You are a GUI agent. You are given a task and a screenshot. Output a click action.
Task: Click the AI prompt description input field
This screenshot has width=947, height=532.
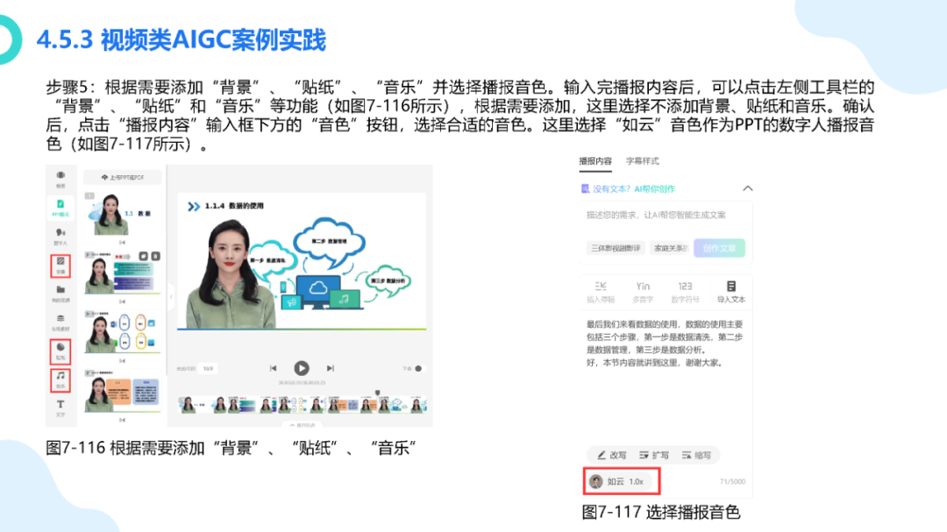point(666,215)
